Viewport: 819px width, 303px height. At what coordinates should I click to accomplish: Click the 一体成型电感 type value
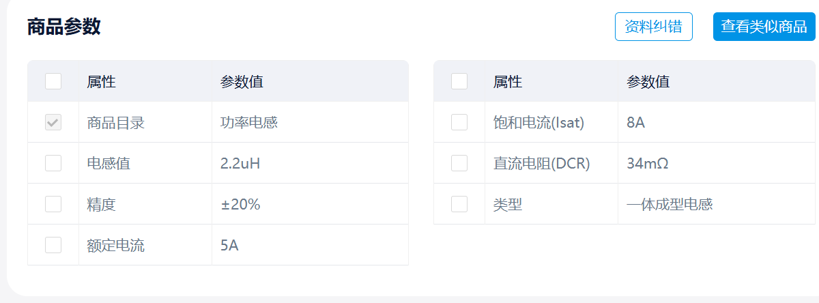click(x=670, y=204)
